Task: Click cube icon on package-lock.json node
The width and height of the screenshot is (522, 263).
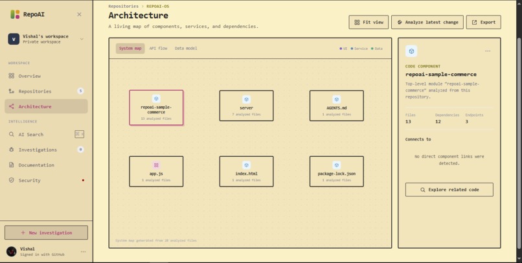Action: 337,165
